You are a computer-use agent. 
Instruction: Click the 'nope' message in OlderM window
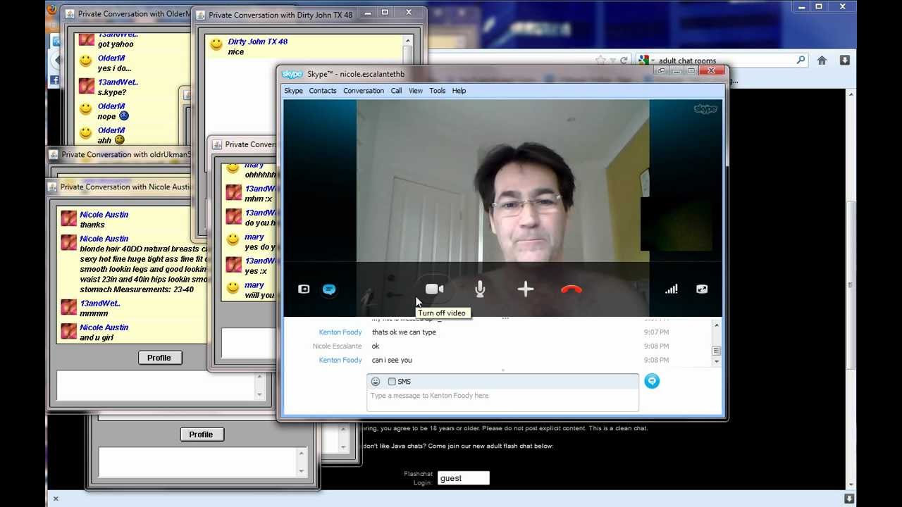click(107, 117)
